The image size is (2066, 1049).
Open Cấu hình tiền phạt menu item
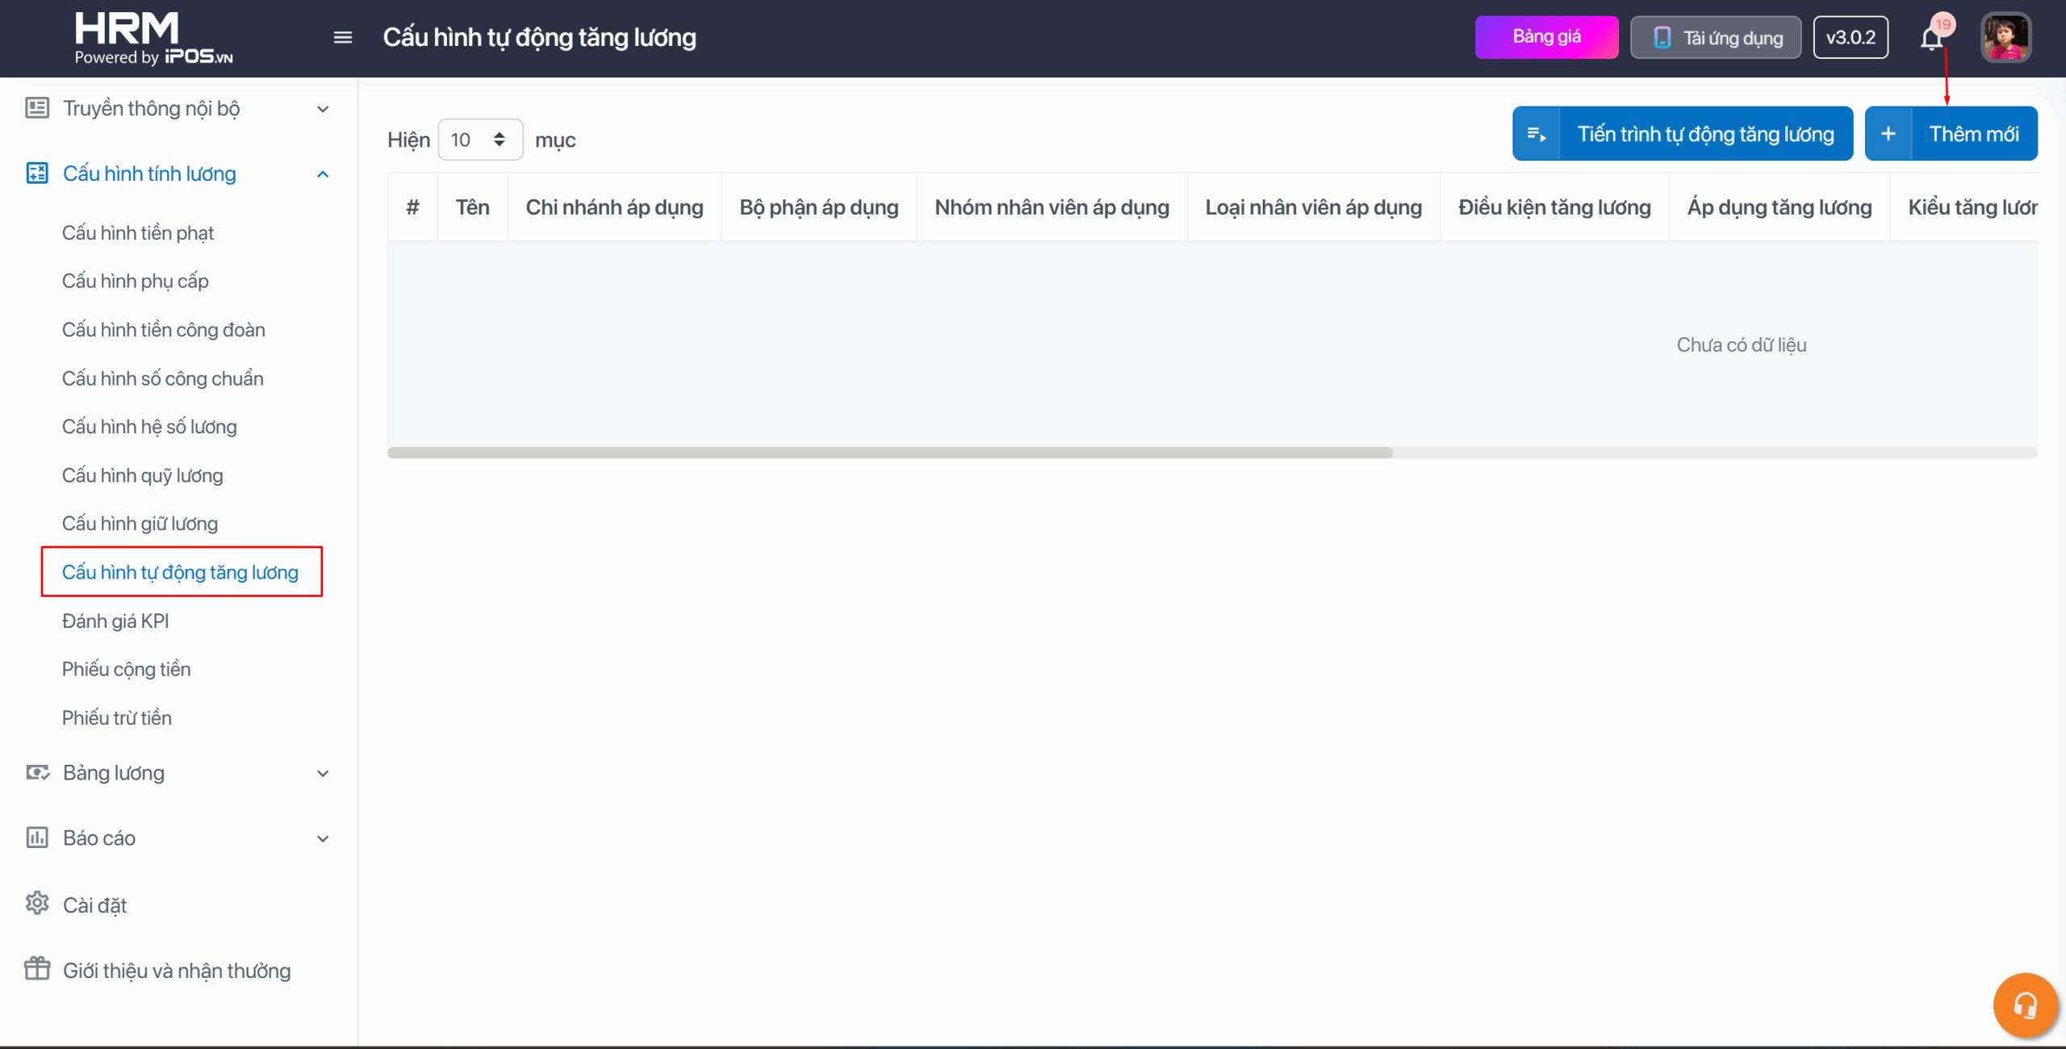pyautogui.click(x=138, y=233)
